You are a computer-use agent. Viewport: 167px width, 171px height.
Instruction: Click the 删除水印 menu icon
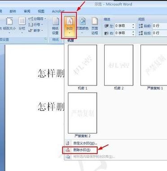(x=68, y=150)
